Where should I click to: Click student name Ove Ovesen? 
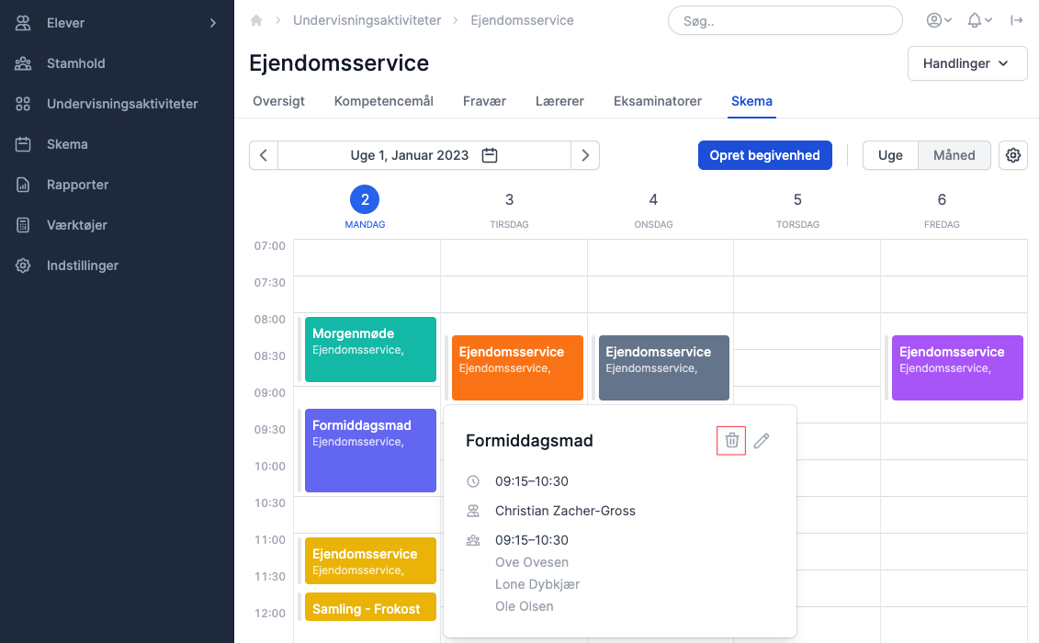coord(532,562)
